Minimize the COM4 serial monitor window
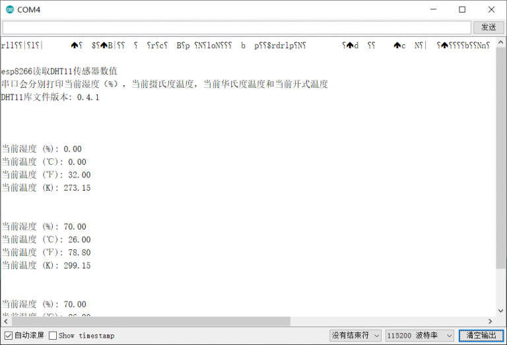This screenshot has width=507, height=345. [433, 9]
